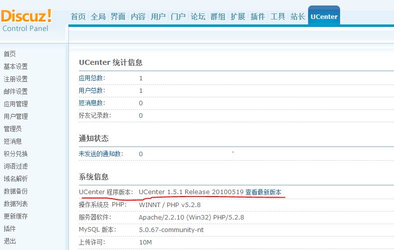Viewport: 394px width, 250px height.
Task: Open 应用管理 sidebar item
Action: pyautogui.click(x=15, y=104)
